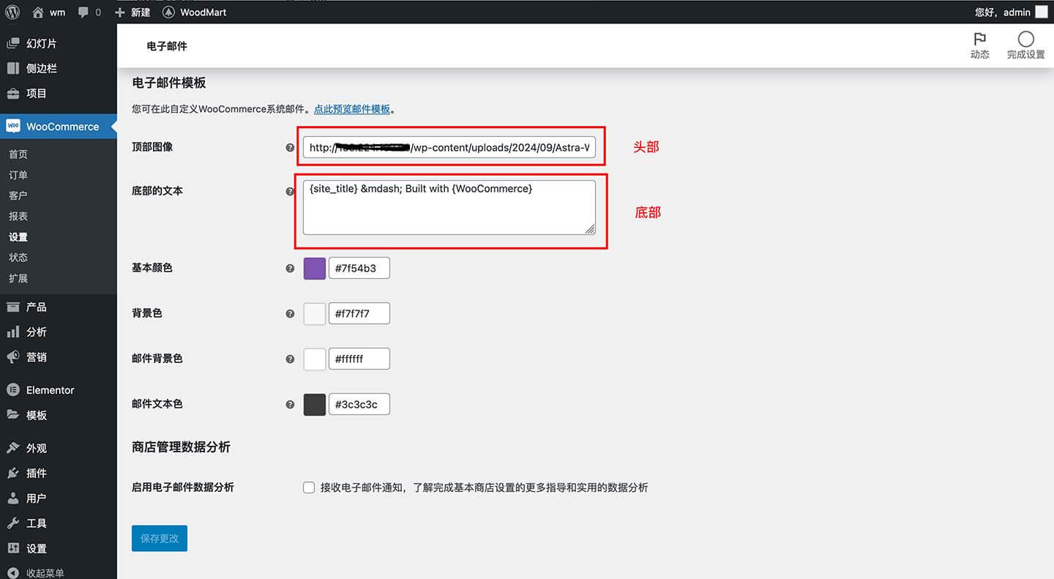1054x579 pixels.
Task: Click the 收起菜单 collapse arrow icon
Action: 13,572
